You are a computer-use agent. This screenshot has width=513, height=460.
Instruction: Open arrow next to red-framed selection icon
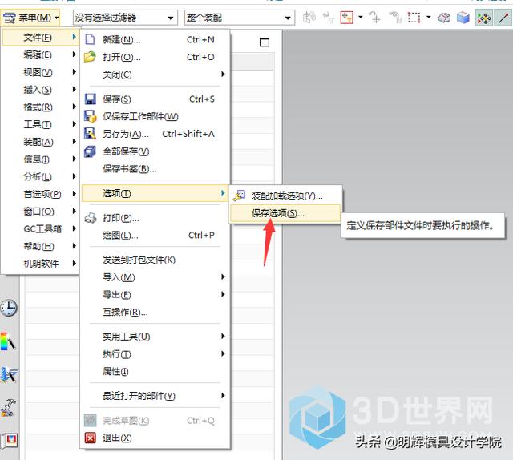coord(360,17)
